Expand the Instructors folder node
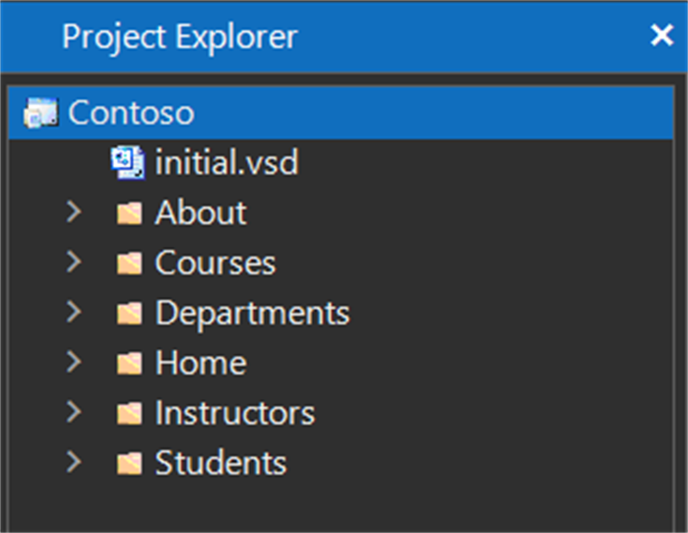688x533 pixels. (74, 412)
